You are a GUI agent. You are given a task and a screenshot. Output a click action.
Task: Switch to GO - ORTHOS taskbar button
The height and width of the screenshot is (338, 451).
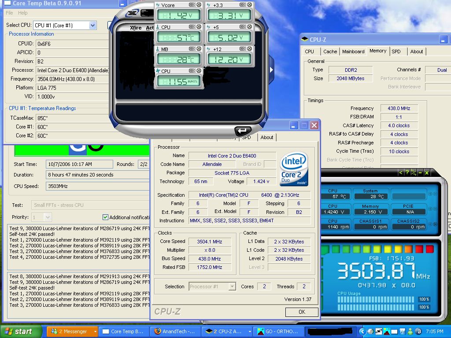pos(278,331)
